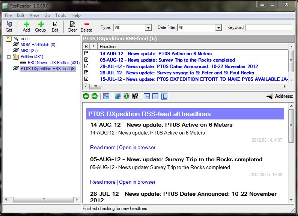Click the stop loading page icon
The height and width of the screenshot is (216, 298).
[106, 96]
